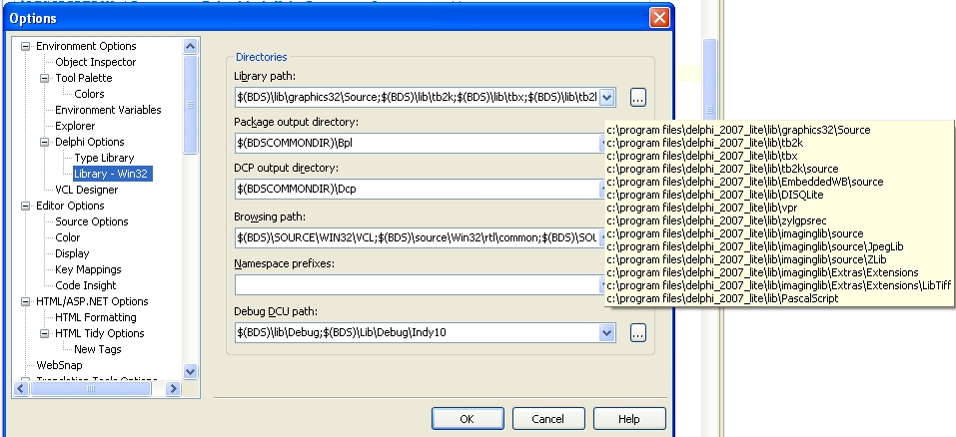
Task: Go to Code Insight settings
Action: pos(85,285)
